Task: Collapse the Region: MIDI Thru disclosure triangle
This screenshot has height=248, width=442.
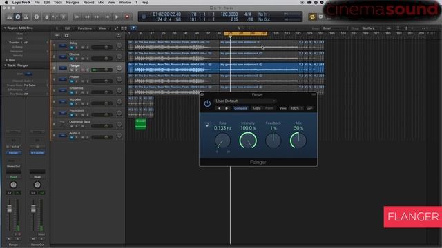Action: point(5,28)
